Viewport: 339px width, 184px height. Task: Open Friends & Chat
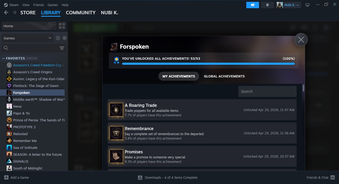tap(321, 177)
